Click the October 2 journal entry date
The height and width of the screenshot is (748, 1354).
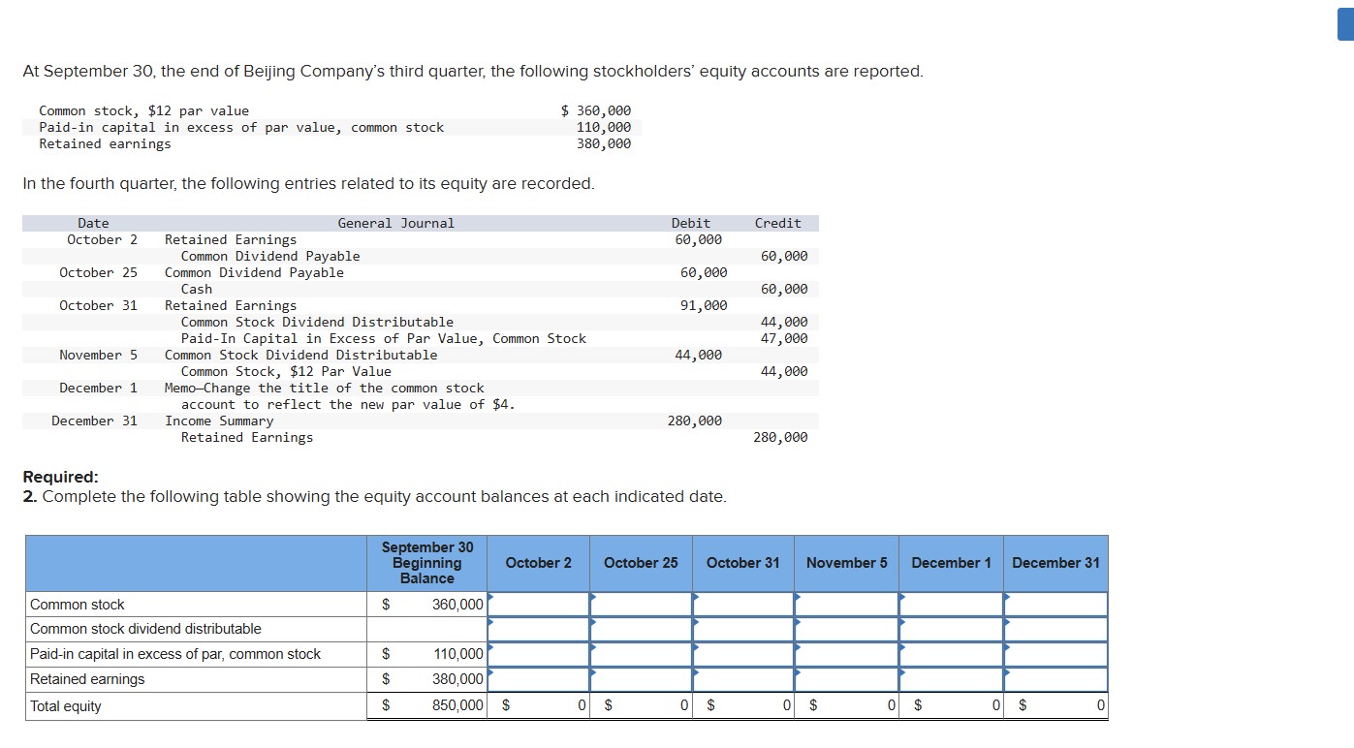tap(103, 240)
